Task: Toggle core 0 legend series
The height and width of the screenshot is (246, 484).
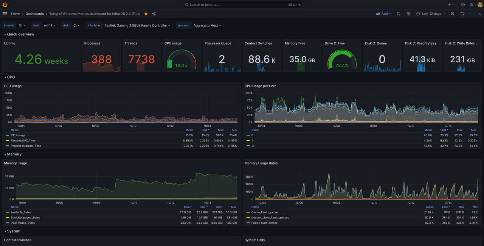Action: pos(252,135)
